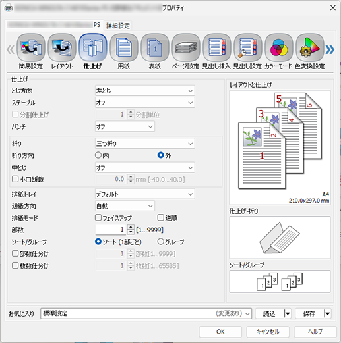Click the 部数 copies input field
341x343 pixels.
click(111, 230)
